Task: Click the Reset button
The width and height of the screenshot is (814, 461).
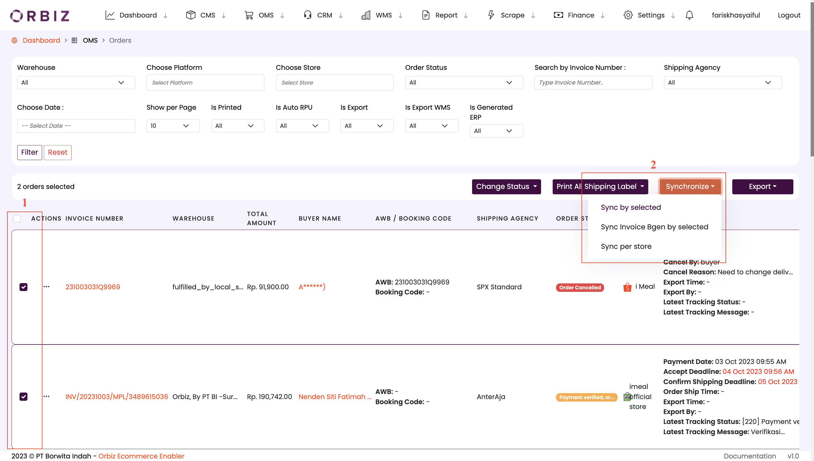Action: click(x=58, y=152)
